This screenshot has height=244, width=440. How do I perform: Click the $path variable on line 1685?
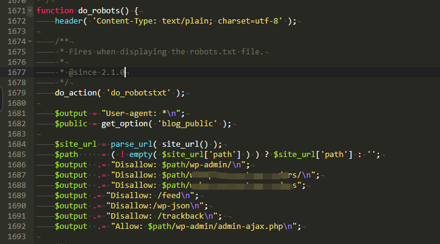(x=66, y=155)
